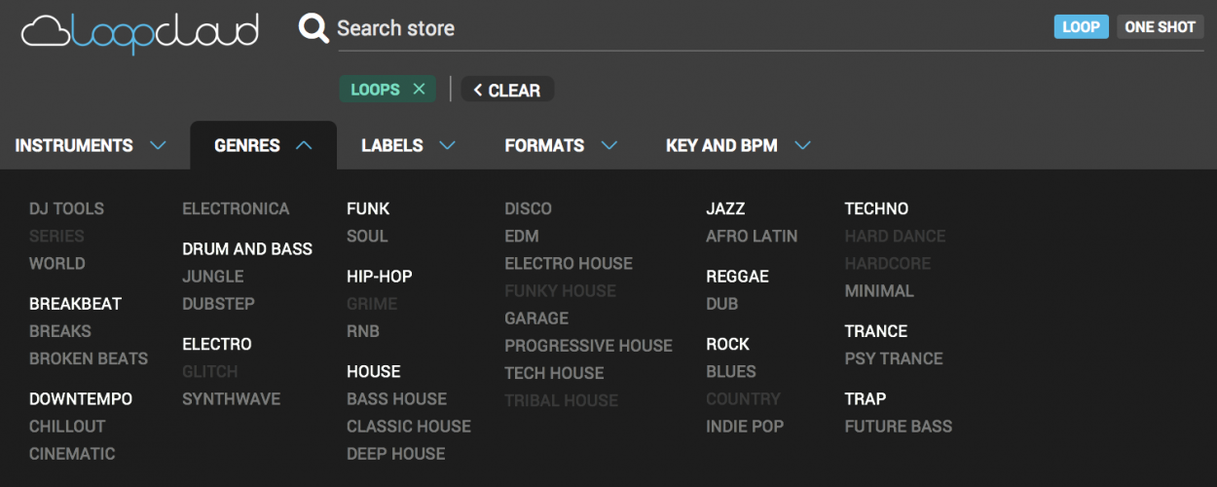
Task: Choose the TECHNO genre
Action: click(x=876, y=208)
